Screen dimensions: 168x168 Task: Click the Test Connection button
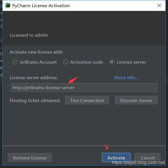87,100
